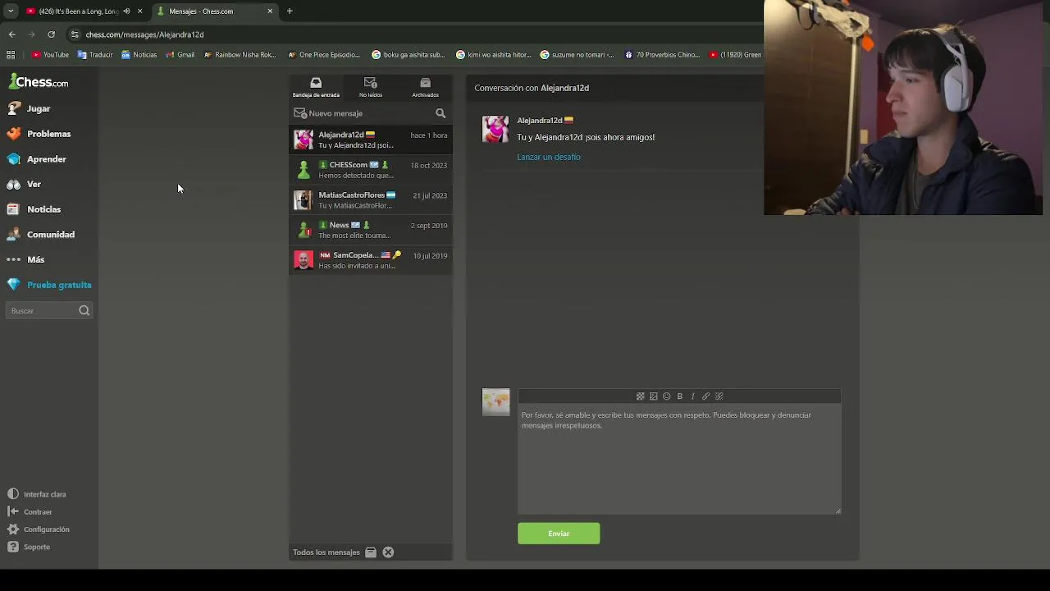Switch to Archivados tab
The image size is (1050, 591).
click(x=425, y=87)
